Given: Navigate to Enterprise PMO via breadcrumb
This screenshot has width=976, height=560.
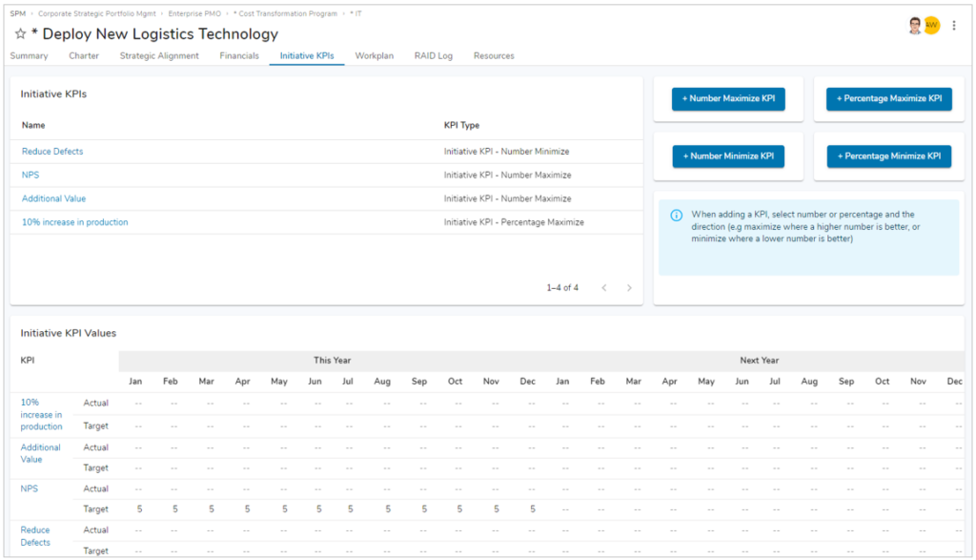Looking at the screenshot, I should 196,13.
